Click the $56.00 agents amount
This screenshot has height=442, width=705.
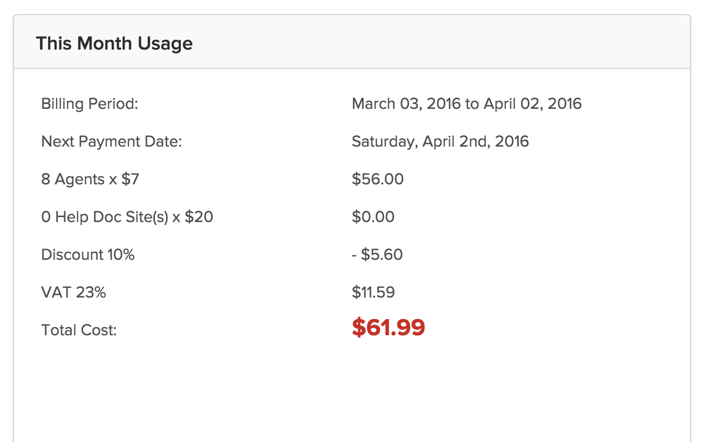click(x=377, y=179)
